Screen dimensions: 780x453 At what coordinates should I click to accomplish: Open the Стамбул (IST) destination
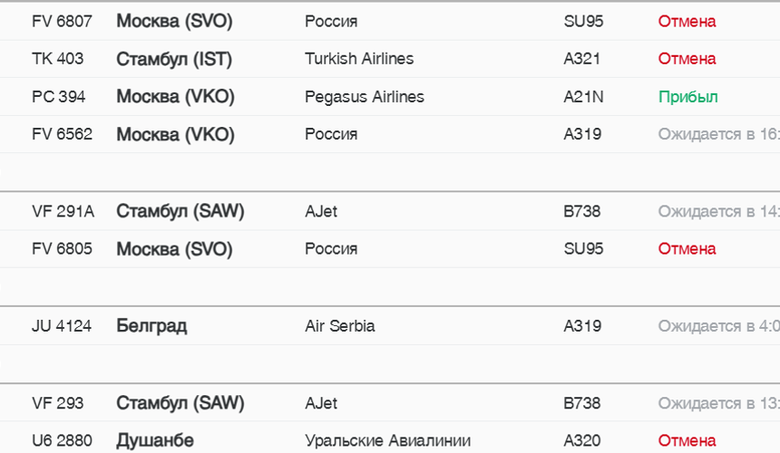click(x=174, y=59)
